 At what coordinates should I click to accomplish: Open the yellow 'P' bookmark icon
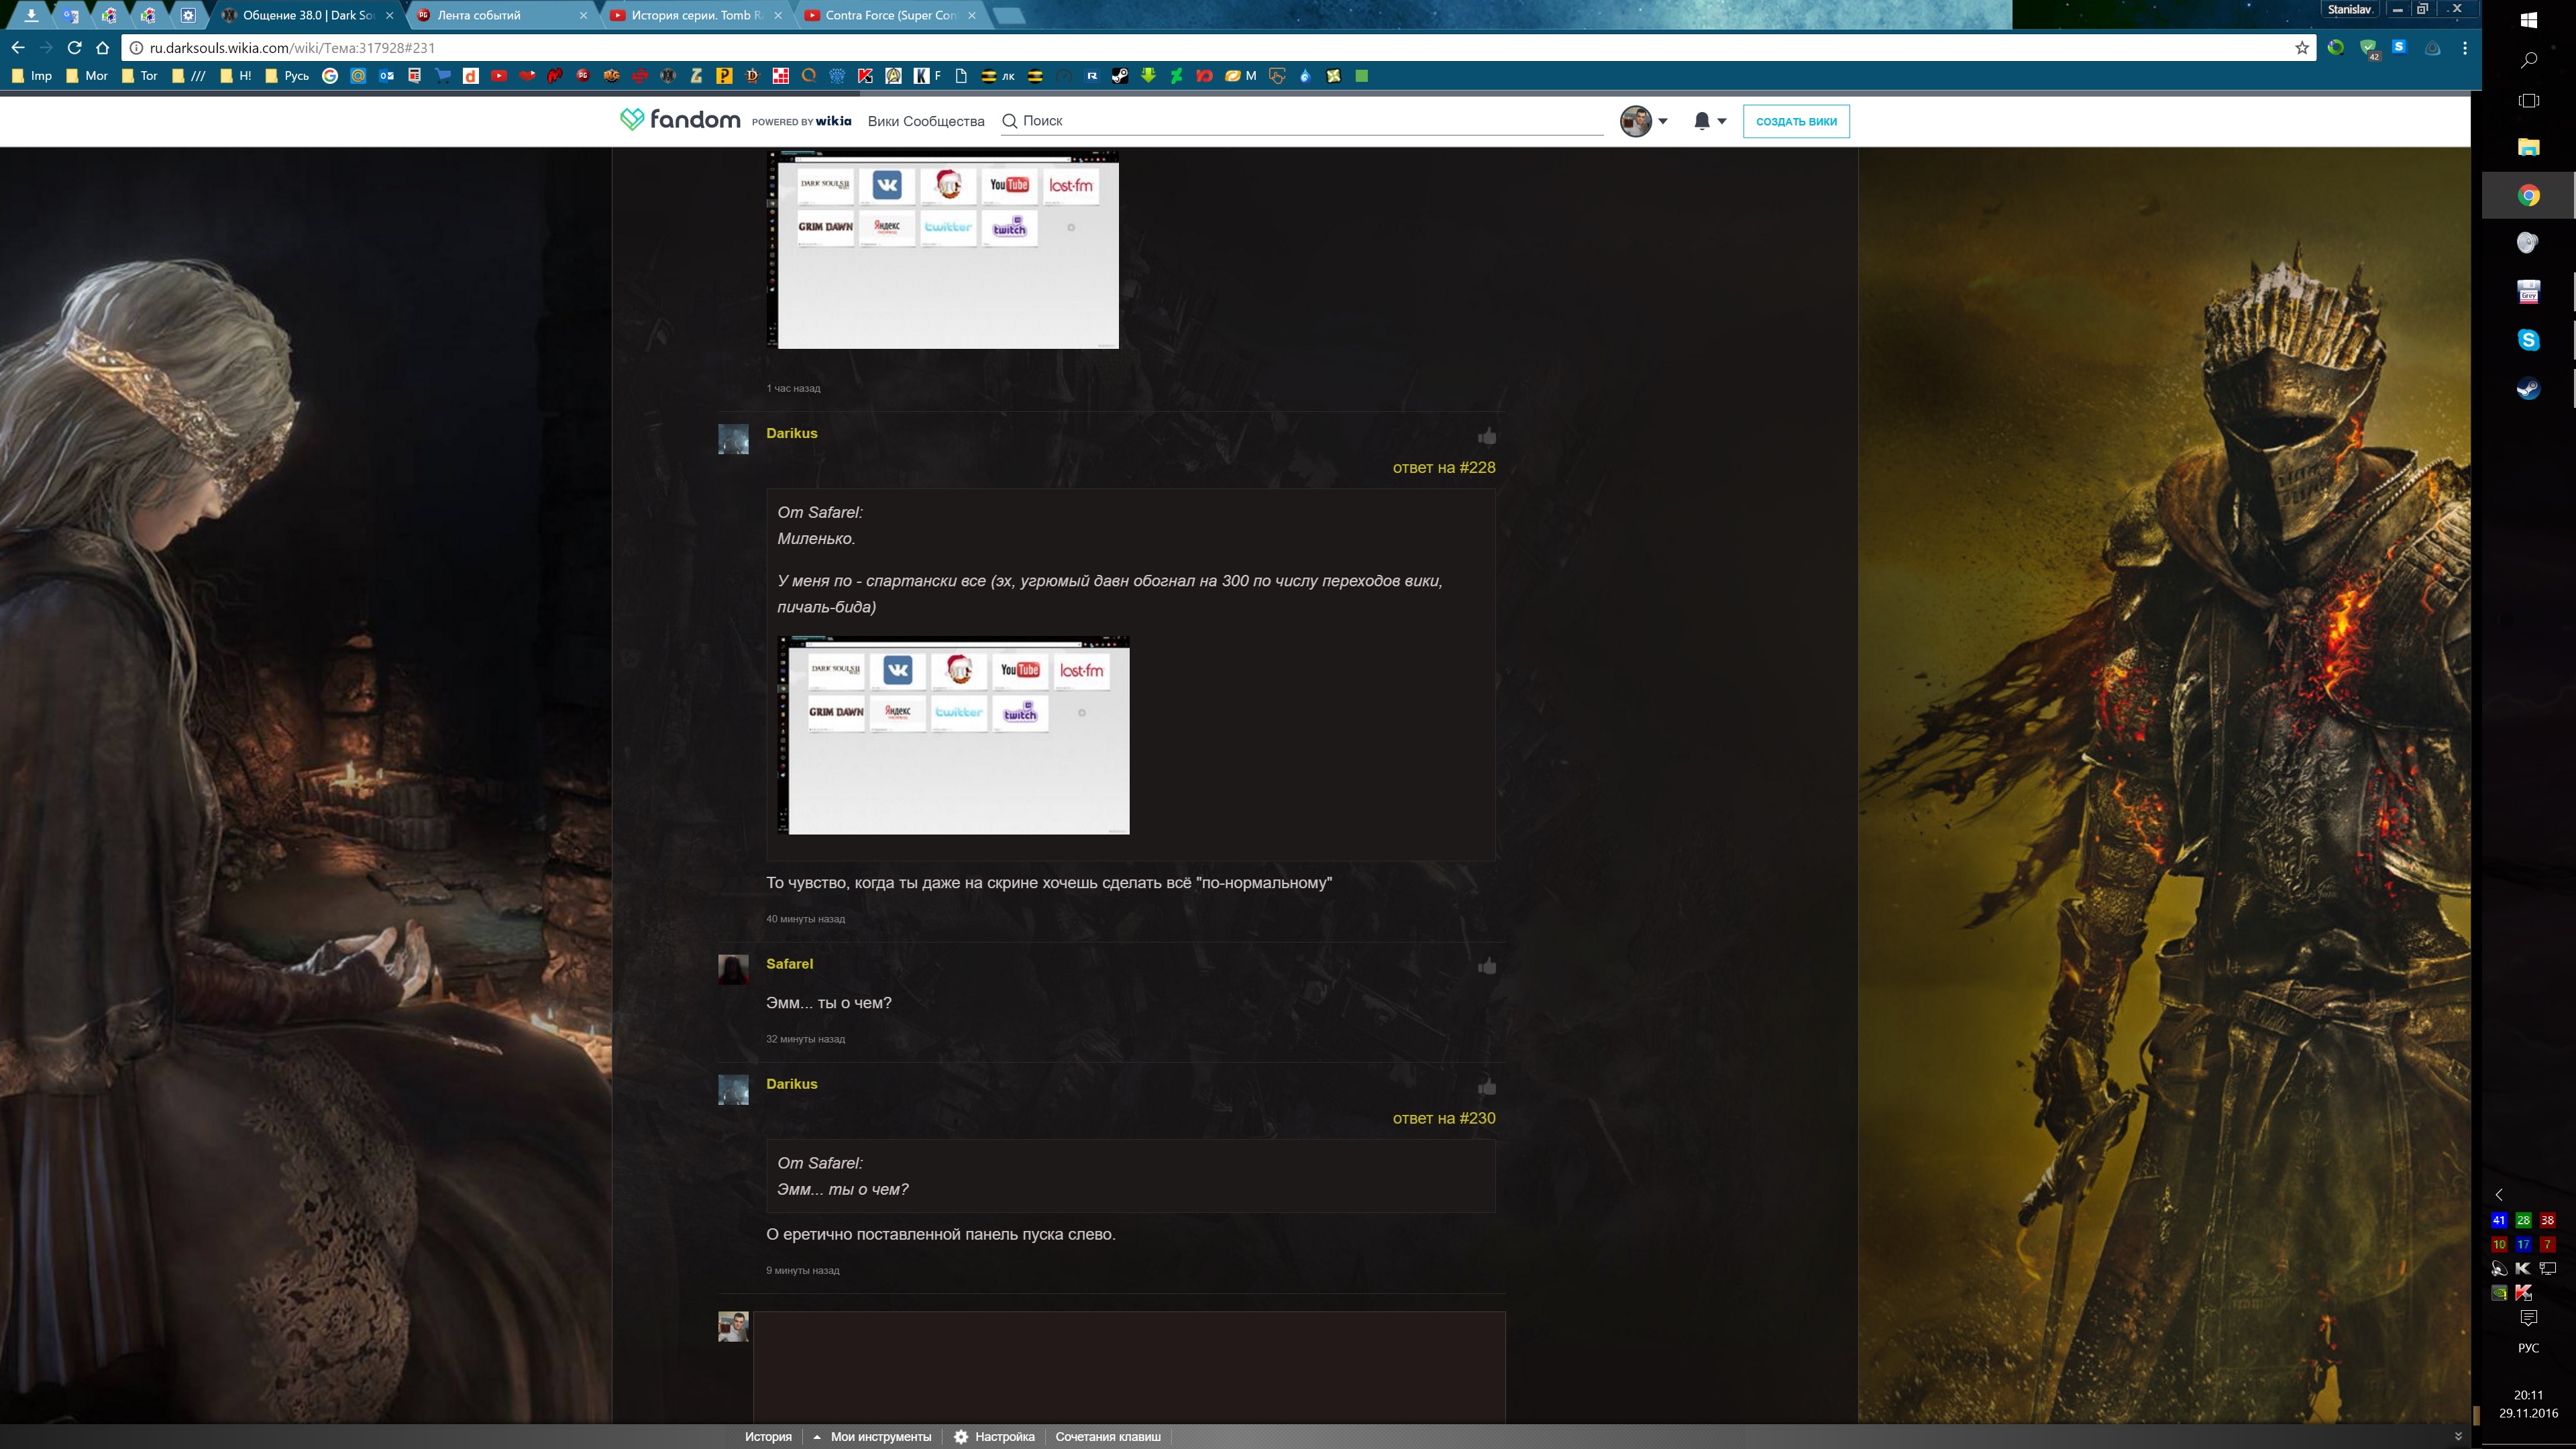click(724, 76)
